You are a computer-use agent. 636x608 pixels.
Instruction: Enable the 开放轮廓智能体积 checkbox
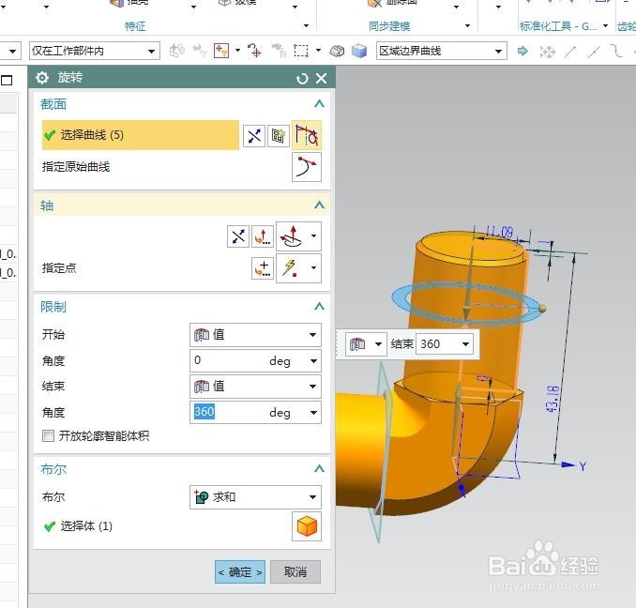(48, 436)
